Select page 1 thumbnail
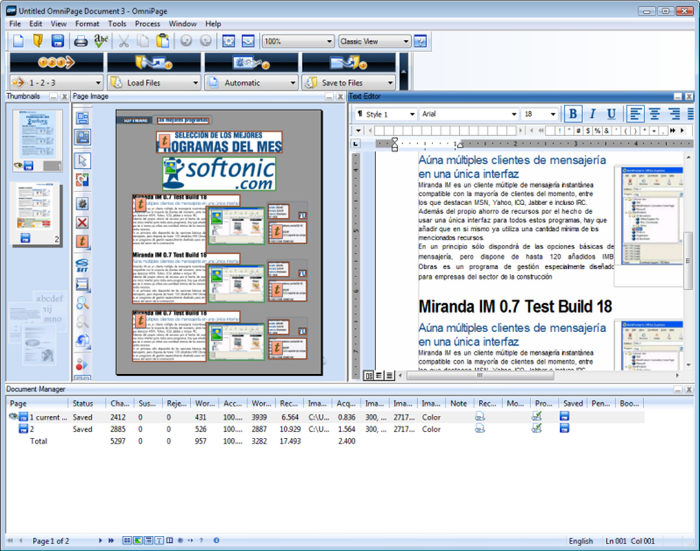The image size is (700, 551). tap(38, 140)
